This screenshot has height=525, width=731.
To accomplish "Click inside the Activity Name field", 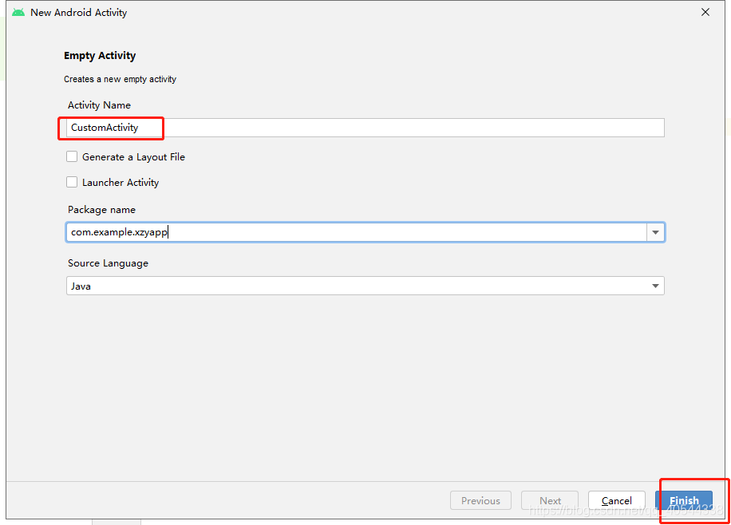I will (x=319, y=128).
